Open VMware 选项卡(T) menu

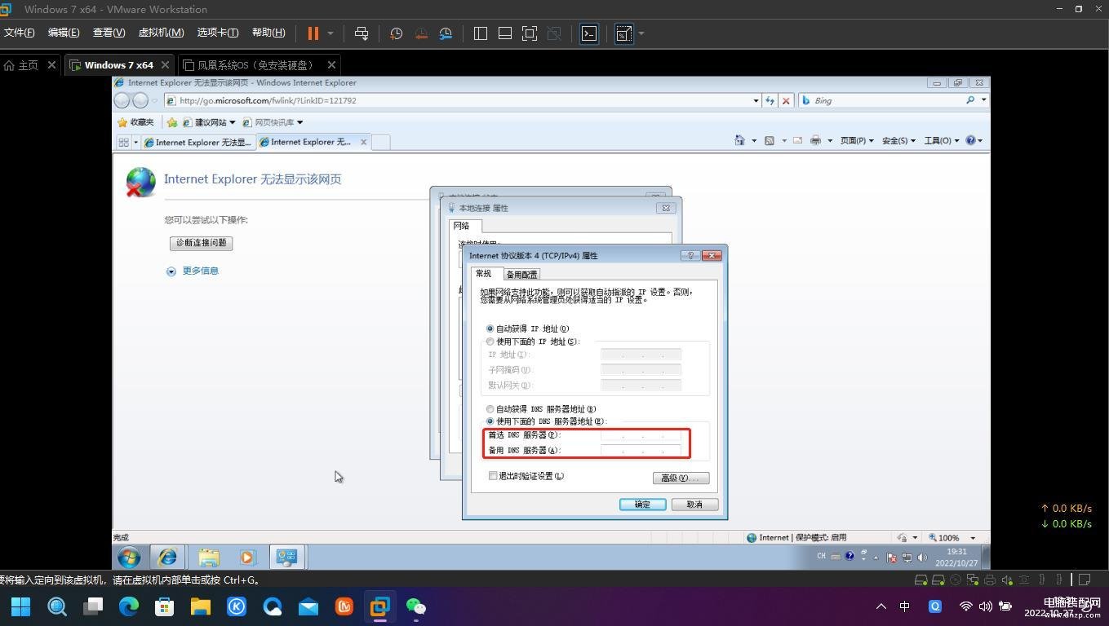(217, 33)
